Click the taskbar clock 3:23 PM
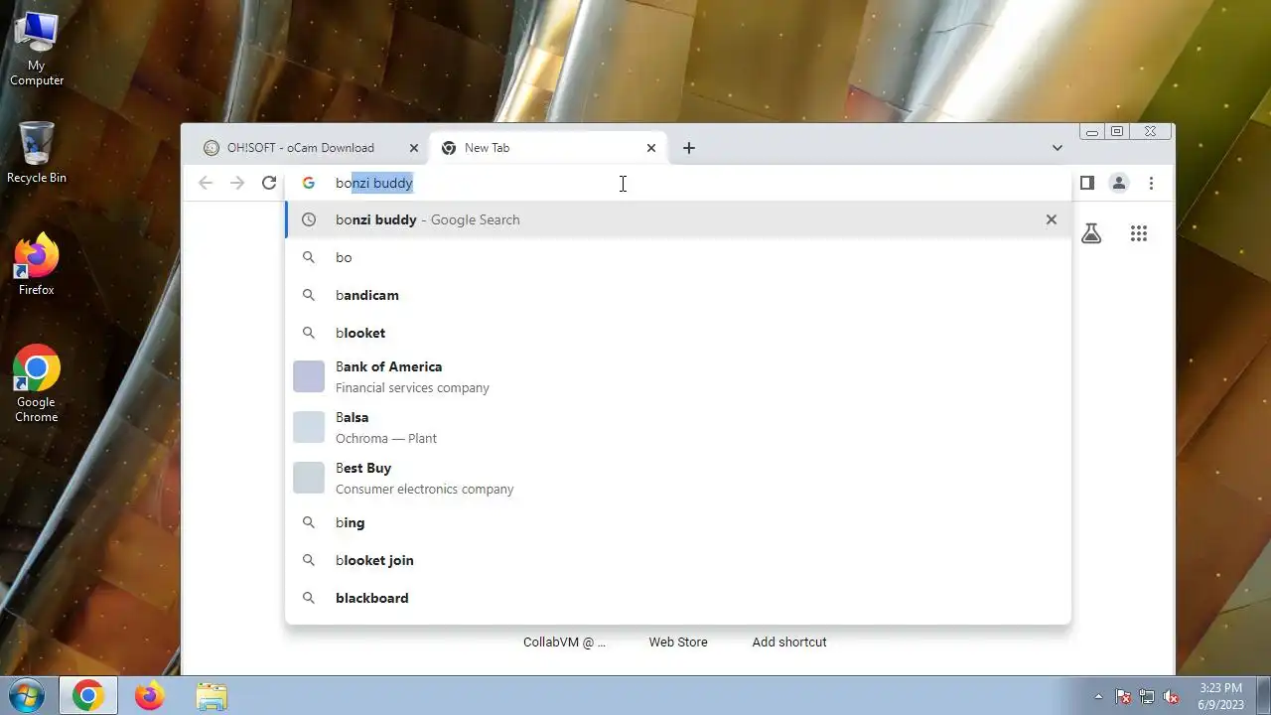Viewport: 1271px width, 715px height. pos(1220,696)
